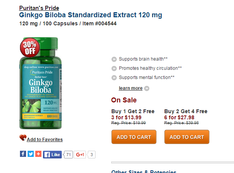This screenshot has height=173, width=234.
Task: Click the orange plus share icon
Action: click(38, 154)
